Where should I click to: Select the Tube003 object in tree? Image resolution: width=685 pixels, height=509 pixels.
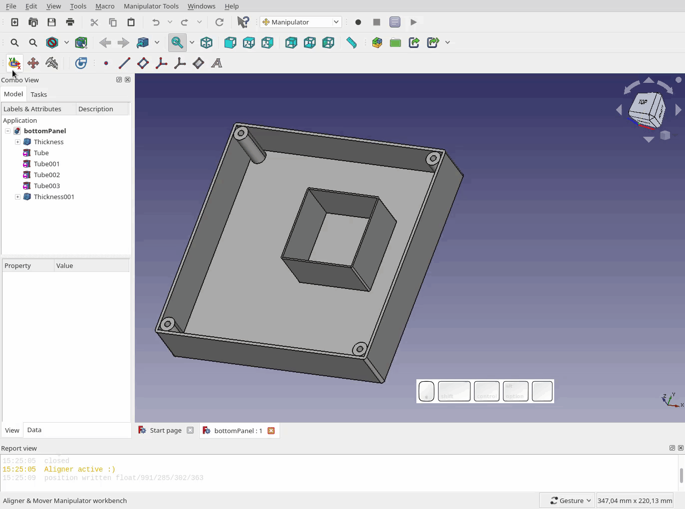46,186
